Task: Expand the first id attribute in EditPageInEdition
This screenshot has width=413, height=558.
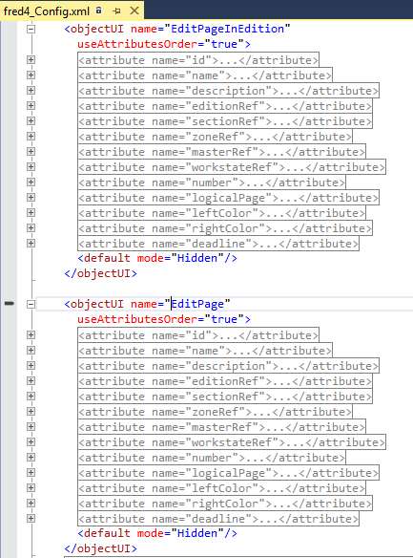Action: [31, 60]
